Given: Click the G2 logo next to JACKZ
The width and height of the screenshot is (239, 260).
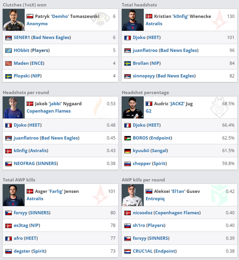Looking at the screenshot, I should (x=219, y=107).
